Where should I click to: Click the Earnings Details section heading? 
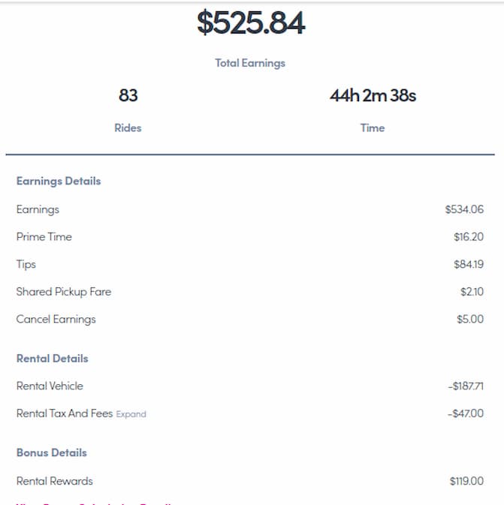pyautogui.click(x=59, y=181)
